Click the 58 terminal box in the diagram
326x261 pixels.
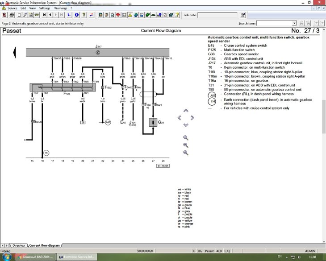tap(83, 123)
